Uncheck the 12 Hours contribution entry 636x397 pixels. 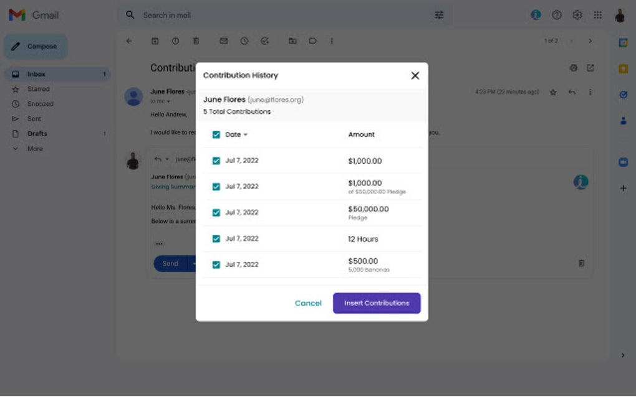pos(215,238)
